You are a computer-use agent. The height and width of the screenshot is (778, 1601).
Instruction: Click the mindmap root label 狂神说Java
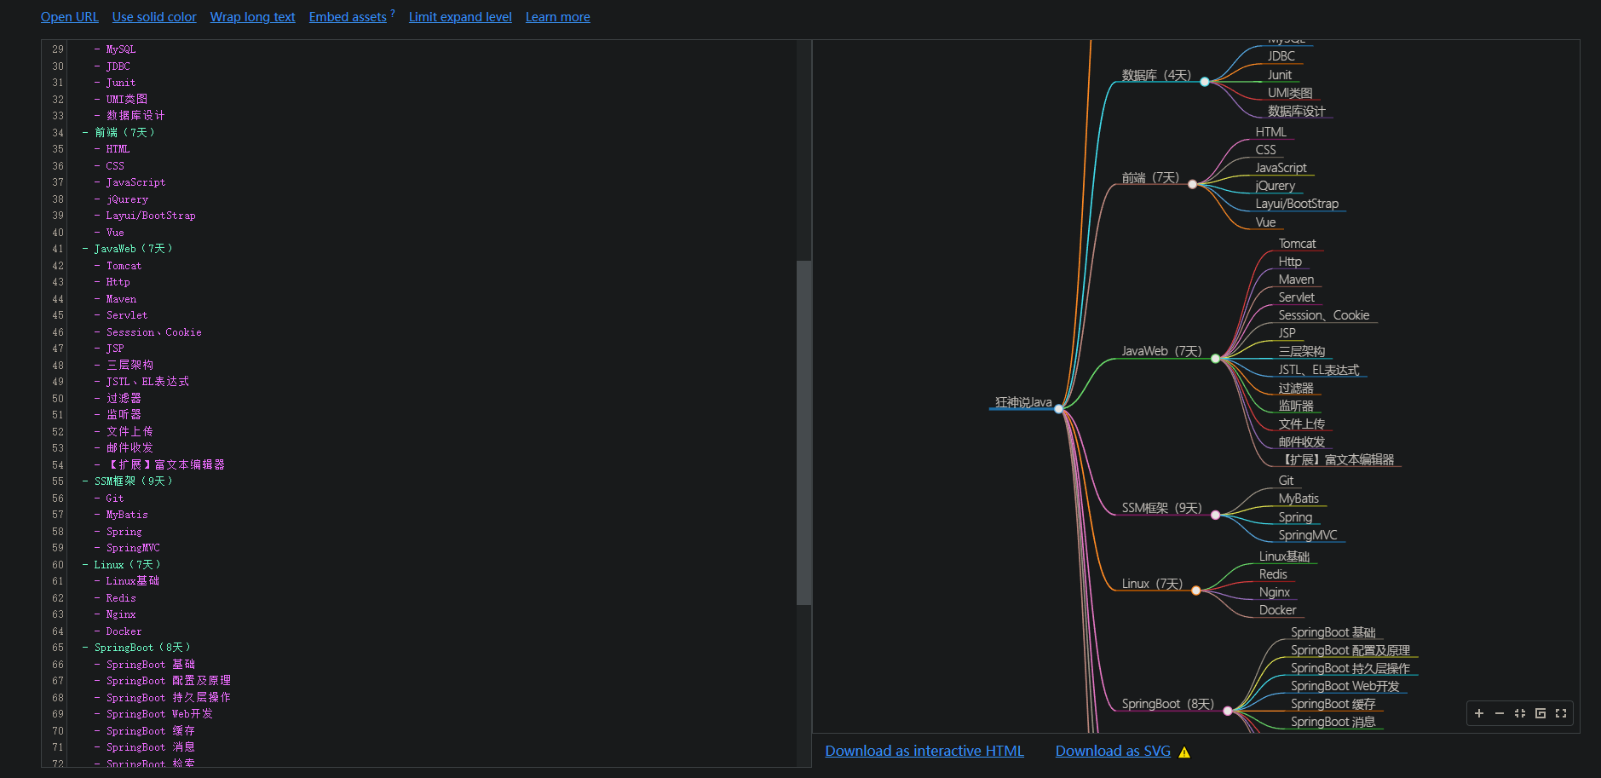click(x=1023, y=402)
